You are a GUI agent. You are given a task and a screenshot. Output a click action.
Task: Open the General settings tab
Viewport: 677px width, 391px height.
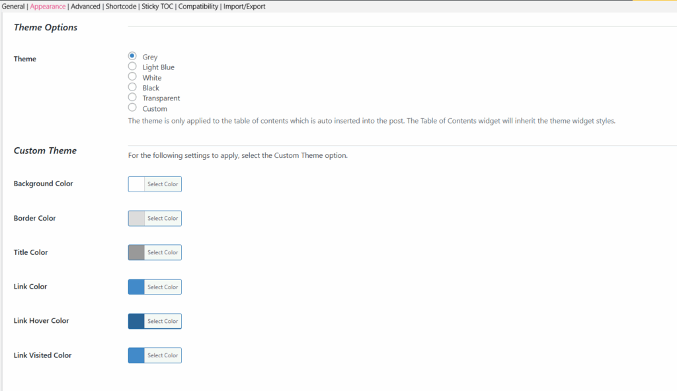pyautogui.click(x=13, y=7)
